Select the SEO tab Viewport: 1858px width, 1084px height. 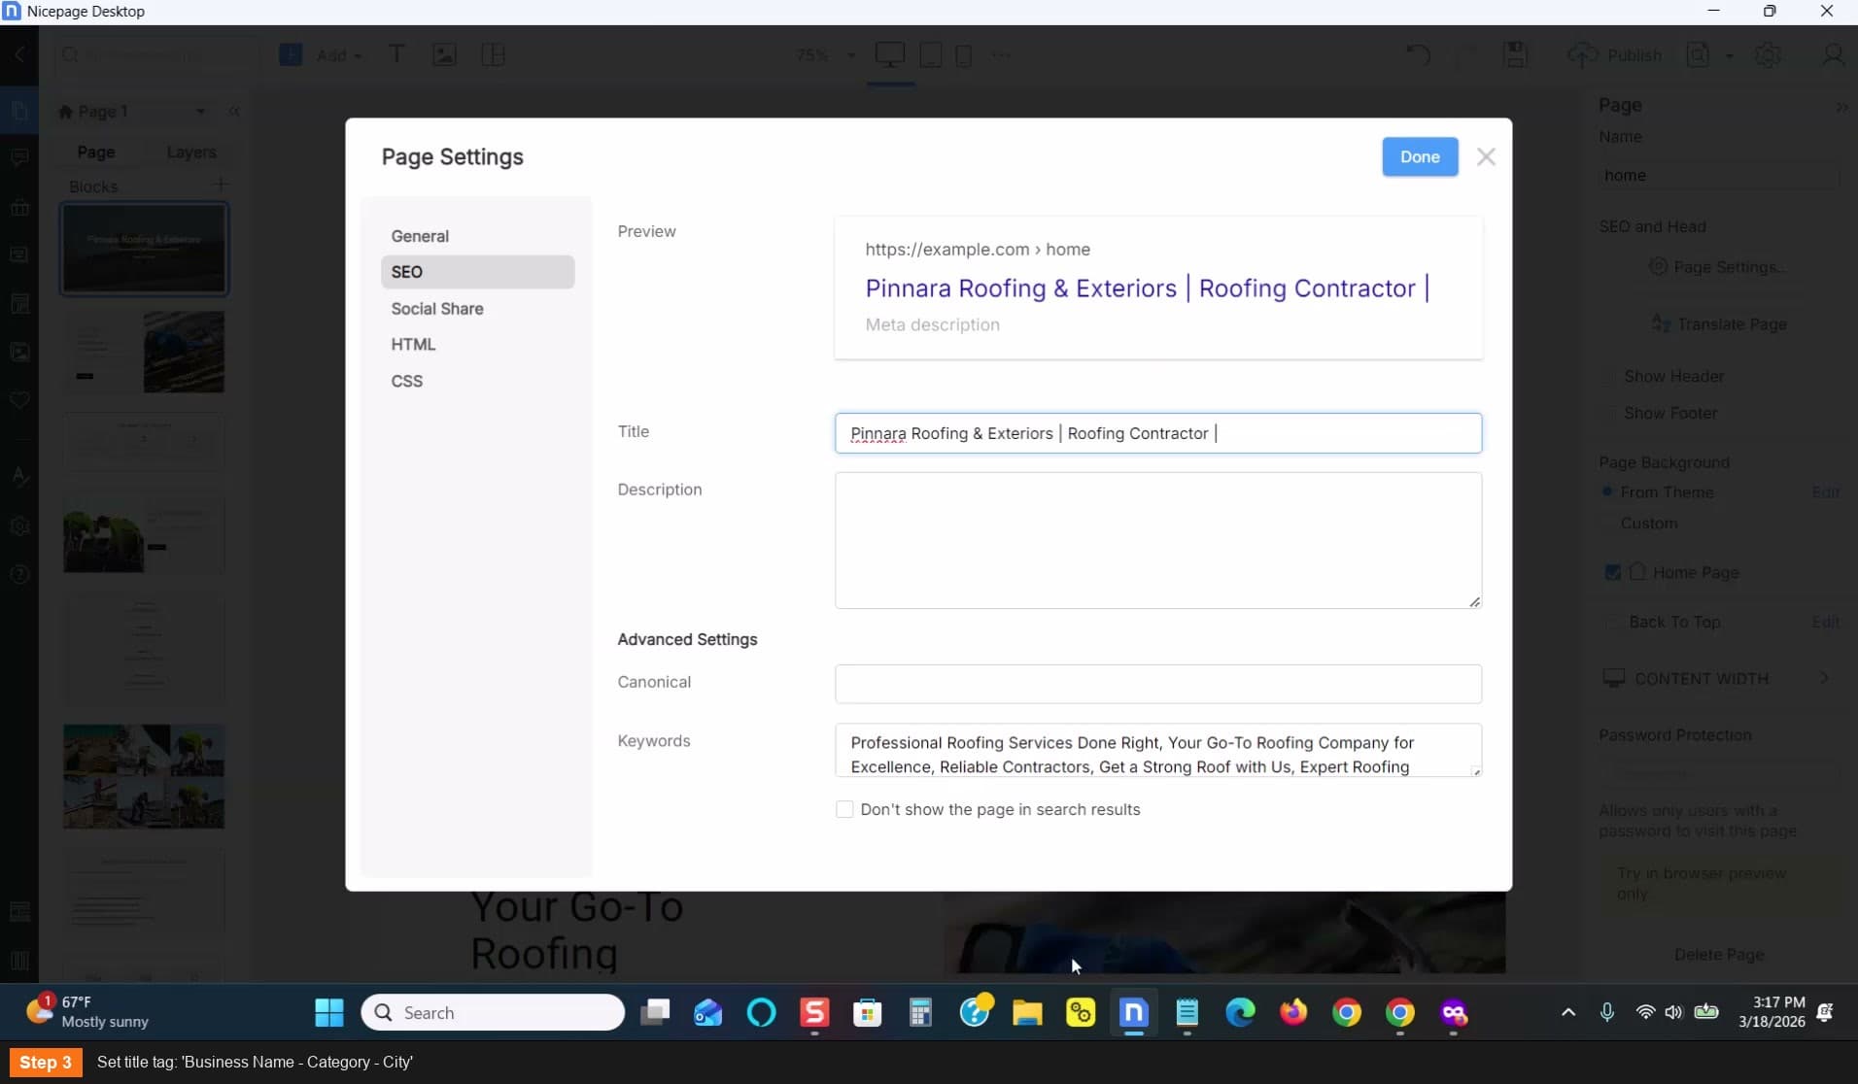477,272
